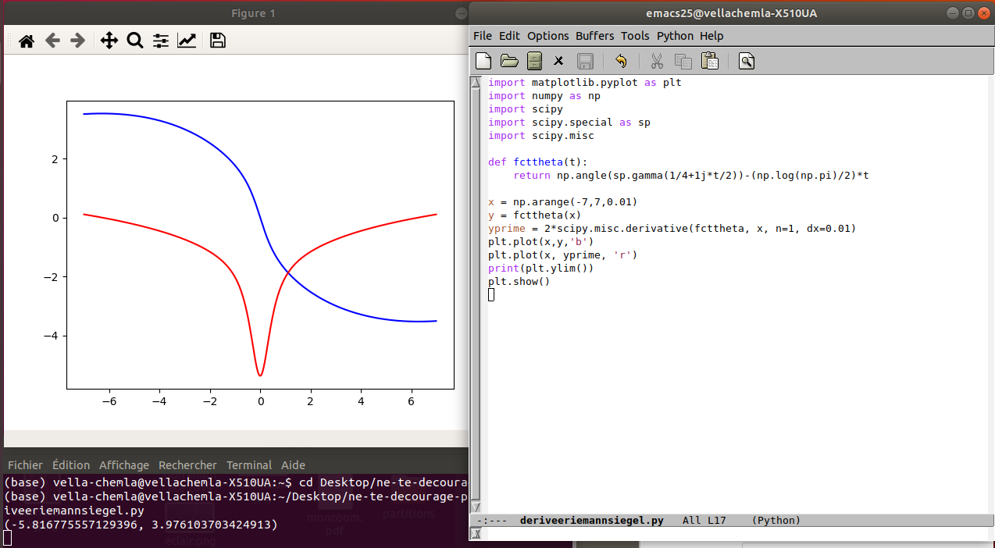Screen dimensions: 995x548
Task: Create a new file in Emacs toolbar
Action: 484,61
